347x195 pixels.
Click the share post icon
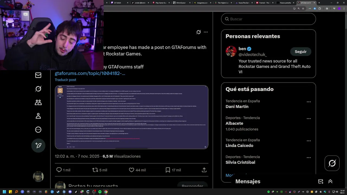pyautogui.click(x=204, y=170)
